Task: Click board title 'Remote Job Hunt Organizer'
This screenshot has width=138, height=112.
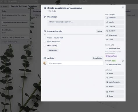Action: pyautogui.click(x=24, y=6)
